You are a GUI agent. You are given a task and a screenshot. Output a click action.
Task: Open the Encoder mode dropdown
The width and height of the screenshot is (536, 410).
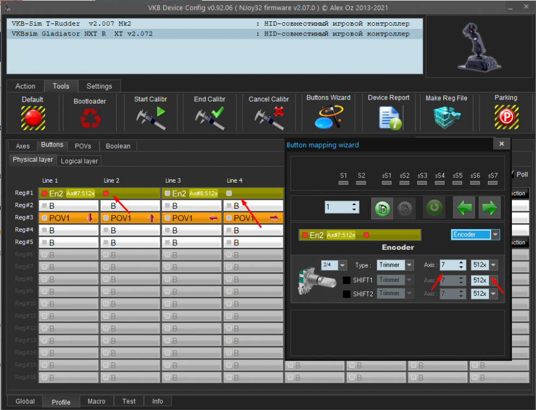(x=494, y=235)
